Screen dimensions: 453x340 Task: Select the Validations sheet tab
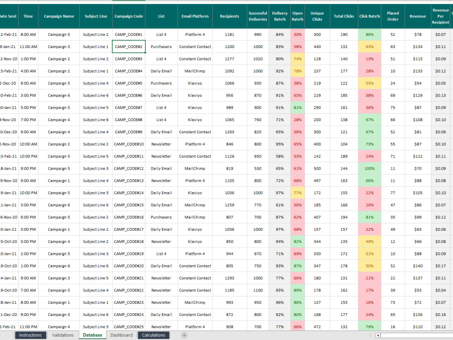[63, 335]
